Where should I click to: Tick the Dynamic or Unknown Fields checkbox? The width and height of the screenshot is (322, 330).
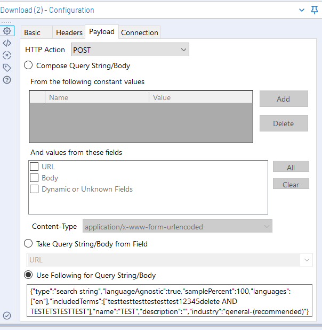pyautogui.click(x=34, y=189)
